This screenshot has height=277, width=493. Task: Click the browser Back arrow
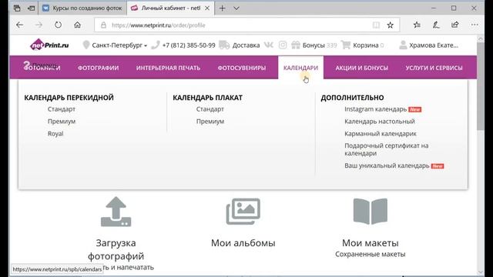coord(19,25)
